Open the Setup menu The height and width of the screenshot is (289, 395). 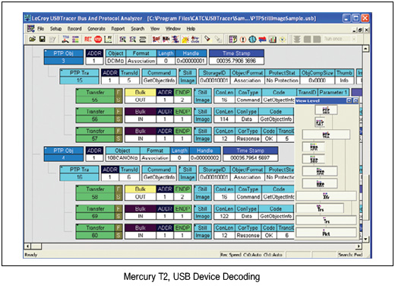pyautogui.click(x=55, y=29)
